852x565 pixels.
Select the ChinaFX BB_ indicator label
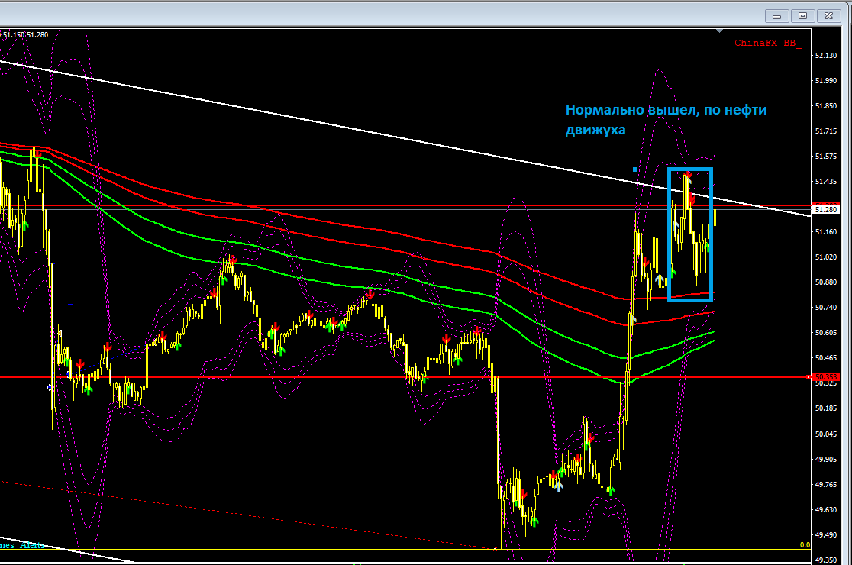768,44
